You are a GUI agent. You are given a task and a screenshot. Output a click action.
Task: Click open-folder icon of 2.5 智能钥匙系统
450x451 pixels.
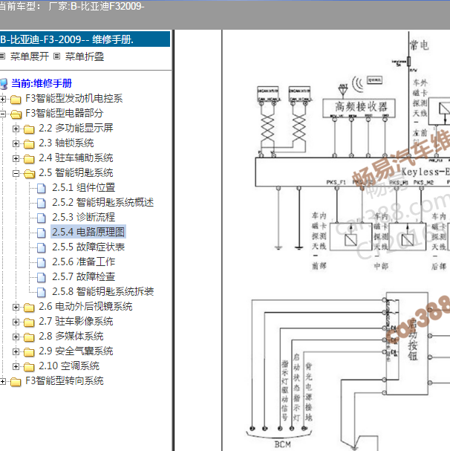click(x=29, y=174)
